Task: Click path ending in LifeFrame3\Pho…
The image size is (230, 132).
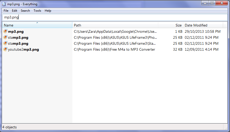Action: (x=115, y=37)
